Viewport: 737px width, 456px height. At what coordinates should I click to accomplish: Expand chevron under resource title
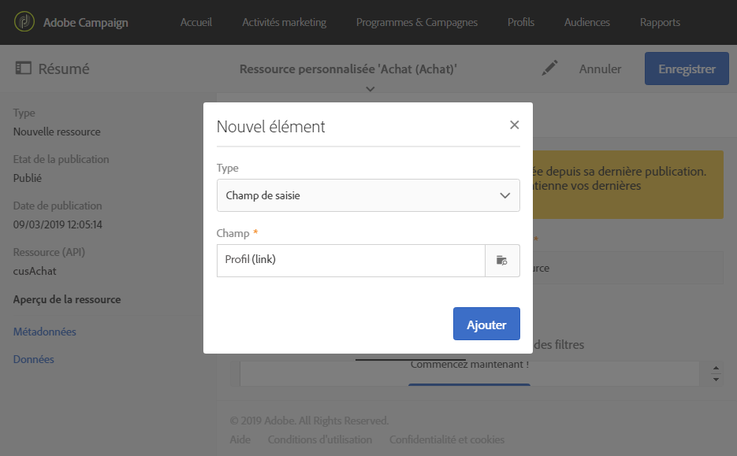(x=370, y=89)
